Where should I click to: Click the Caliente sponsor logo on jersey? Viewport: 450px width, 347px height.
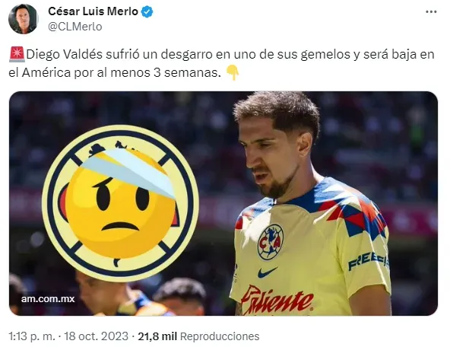[x=277, y=300]
